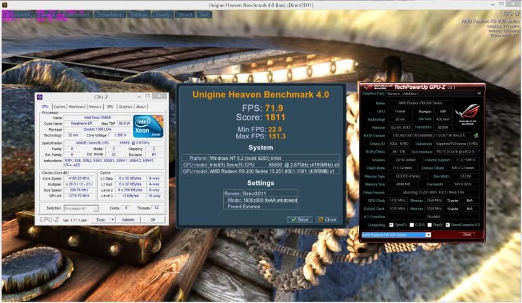Minimize the Unigine Heaven window
This screenshot has width=522, height=303.
tap(493, 5)
